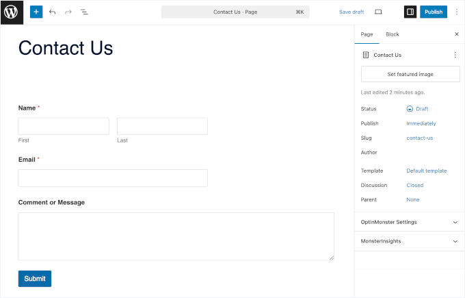Select the Page tab
The width and height of the screenshot is (465, 298).
coord(367,34)
